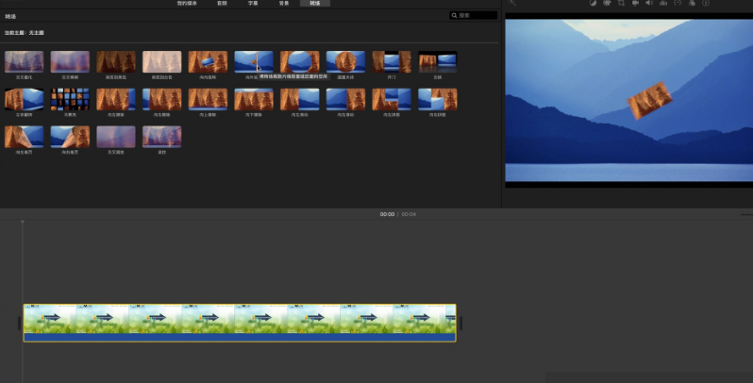Open the speed speedometer icon
The image size is (753, 383).
[678, 4]
